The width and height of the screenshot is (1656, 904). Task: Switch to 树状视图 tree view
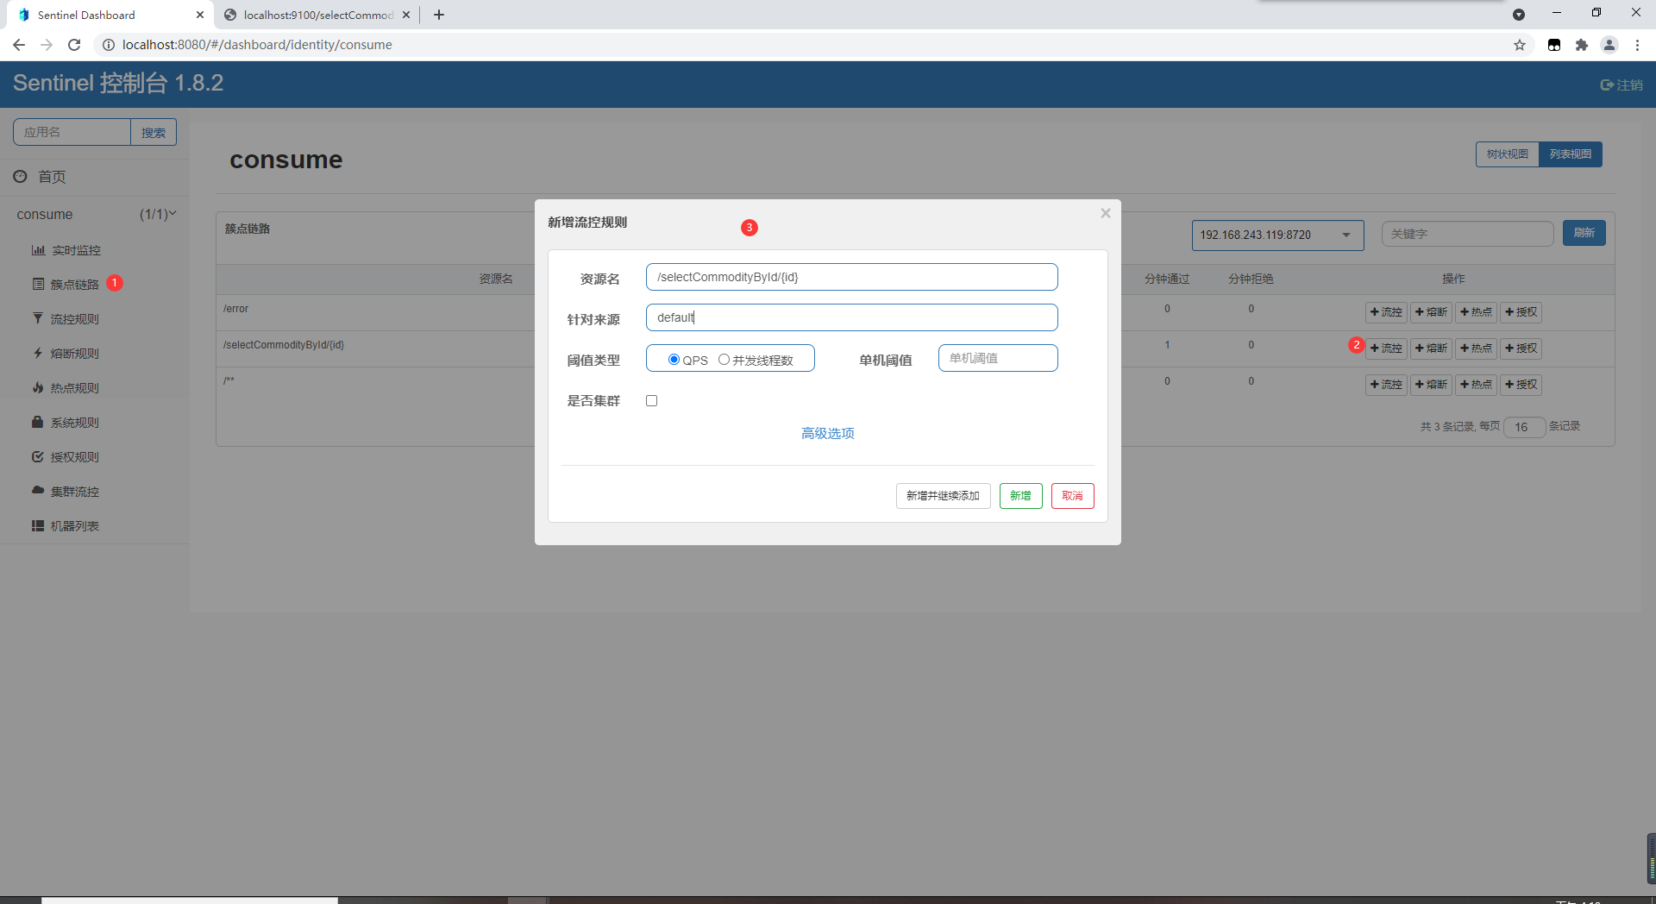(x=1507, y=154)
